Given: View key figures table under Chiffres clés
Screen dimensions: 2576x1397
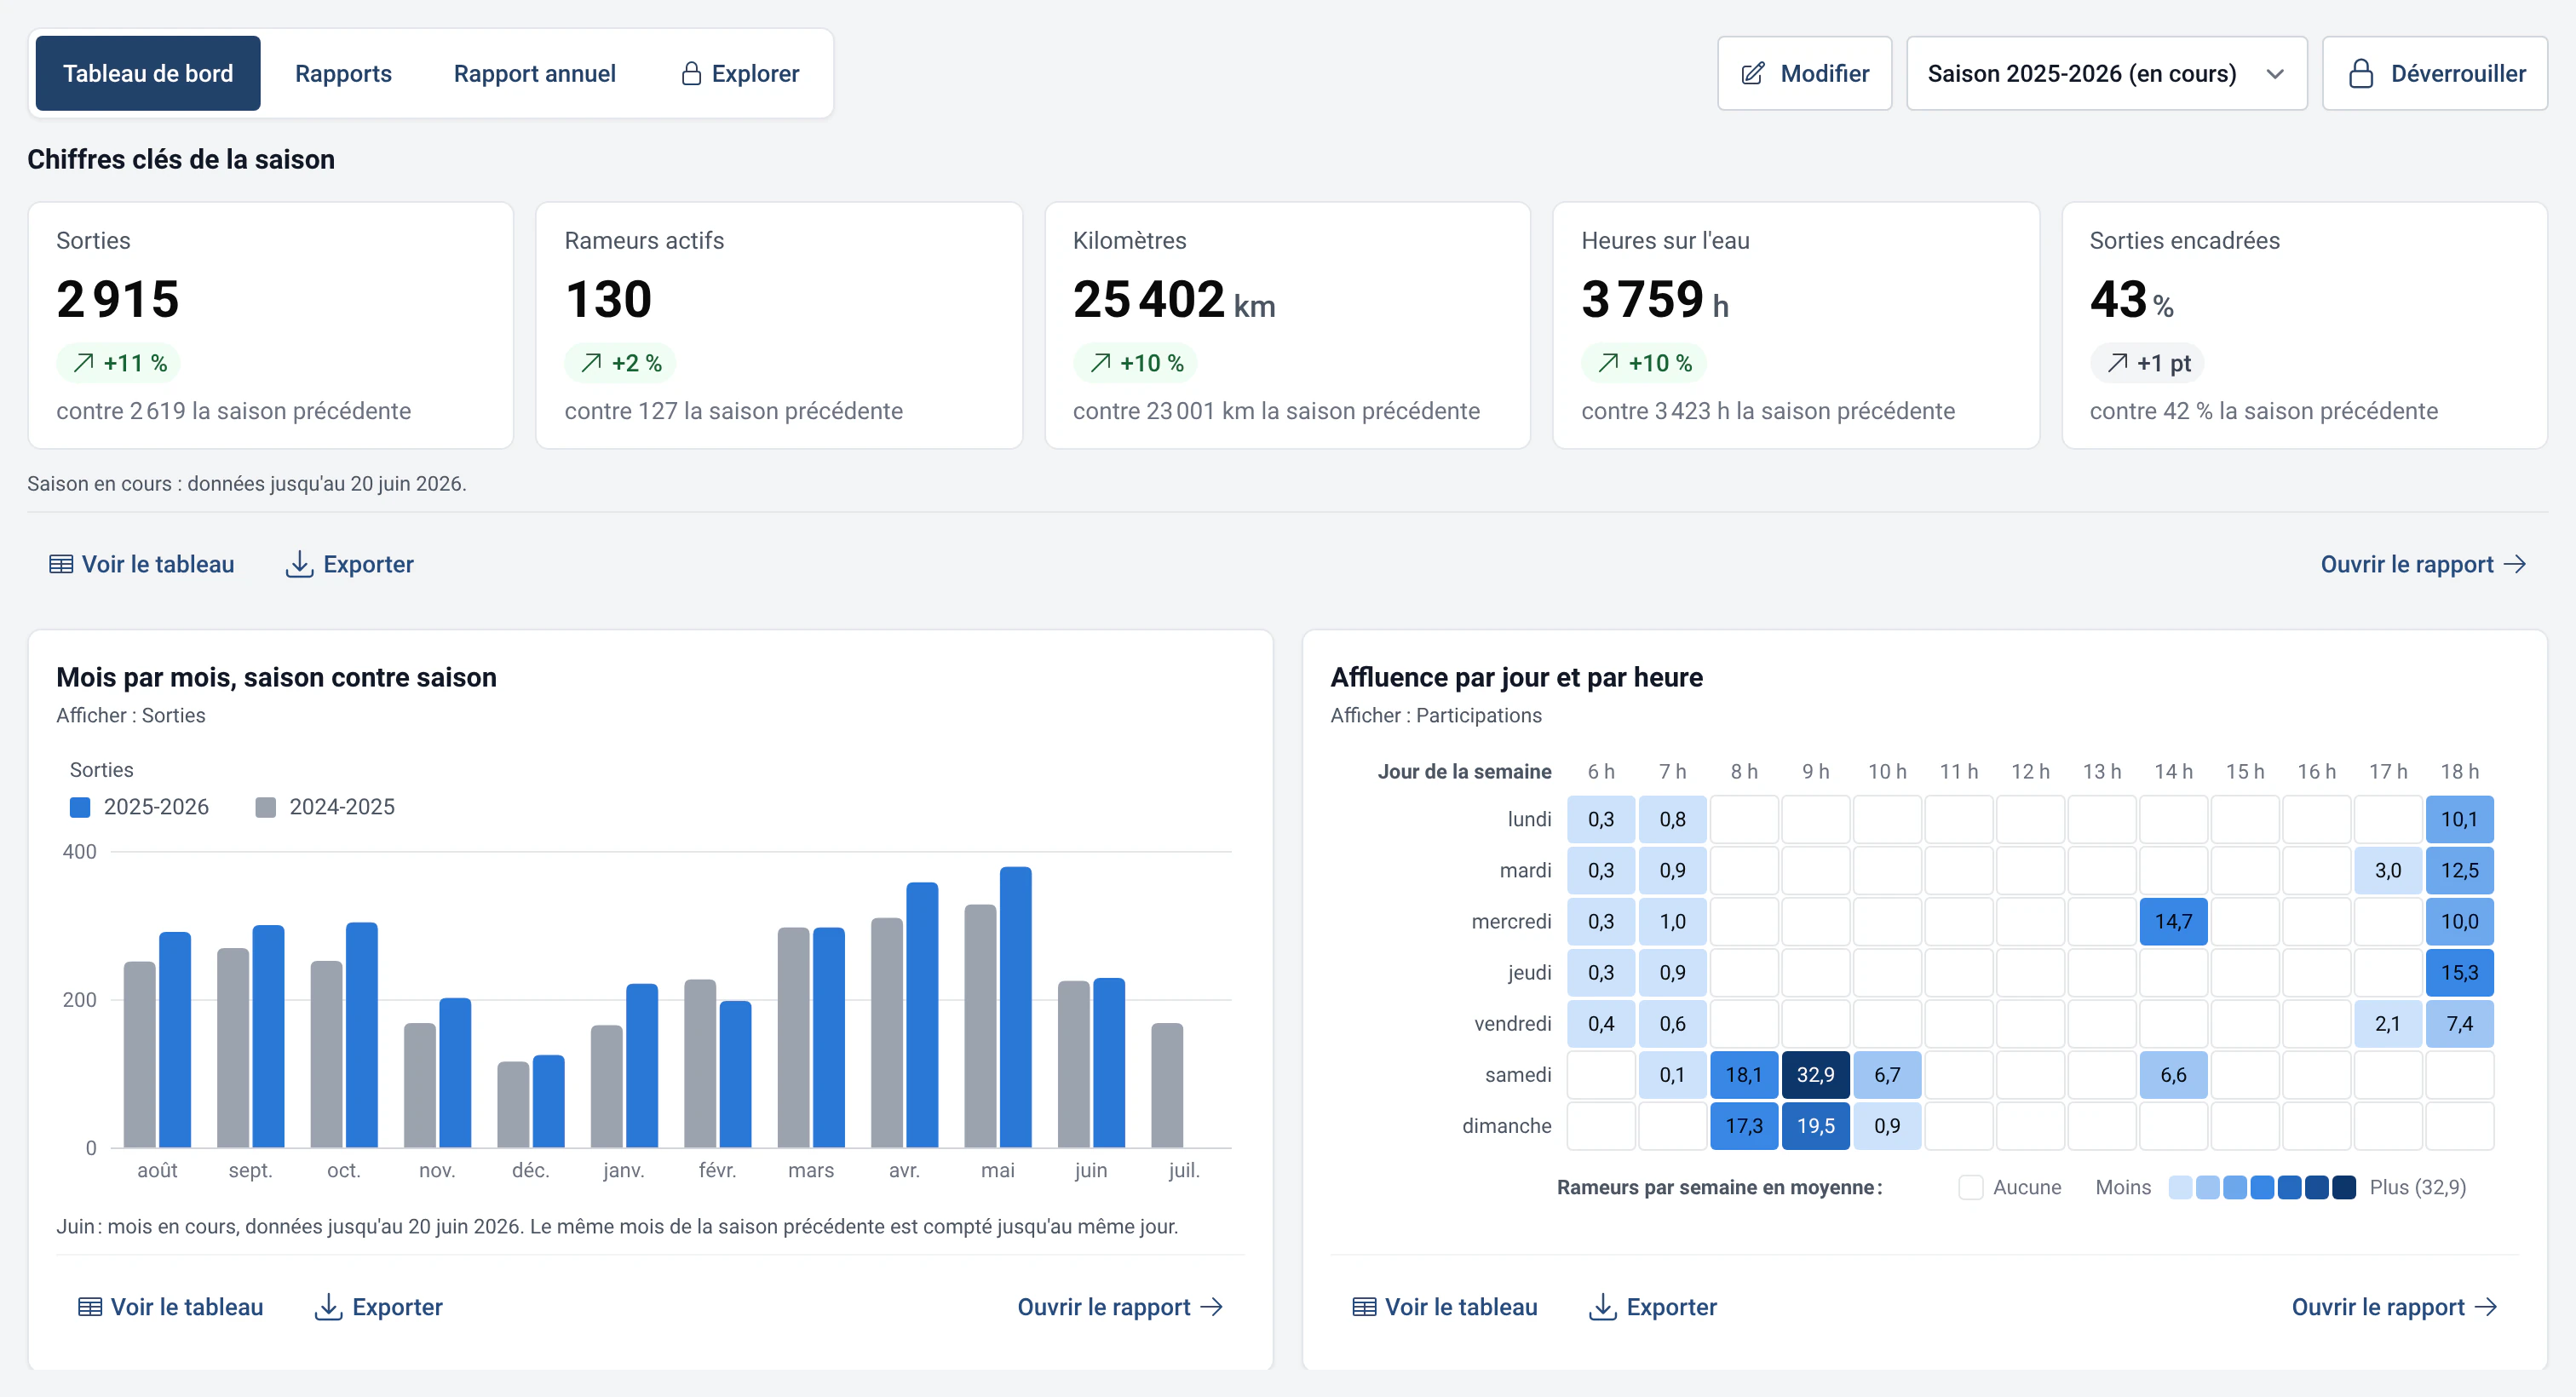Looking at the screenshot, I should point(142,564).
